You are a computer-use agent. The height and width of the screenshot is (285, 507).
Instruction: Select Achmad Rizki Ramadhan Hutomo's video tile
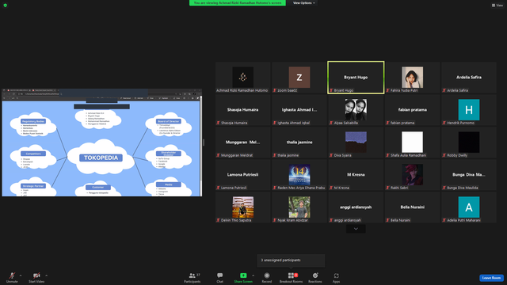click(x=243, y=78)
